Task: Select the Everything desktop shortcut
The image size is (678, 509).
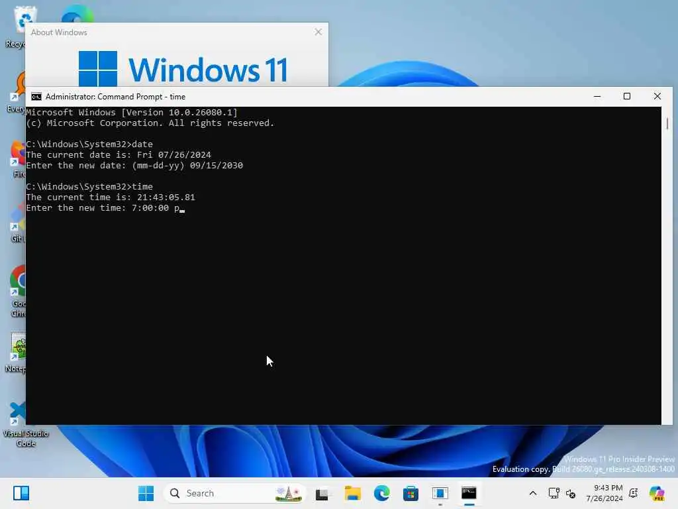Action: click(x=17, y=93)
